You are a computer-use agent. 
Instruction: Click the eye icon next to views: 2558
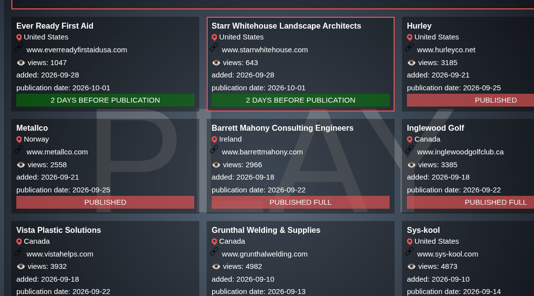[21, 165]
